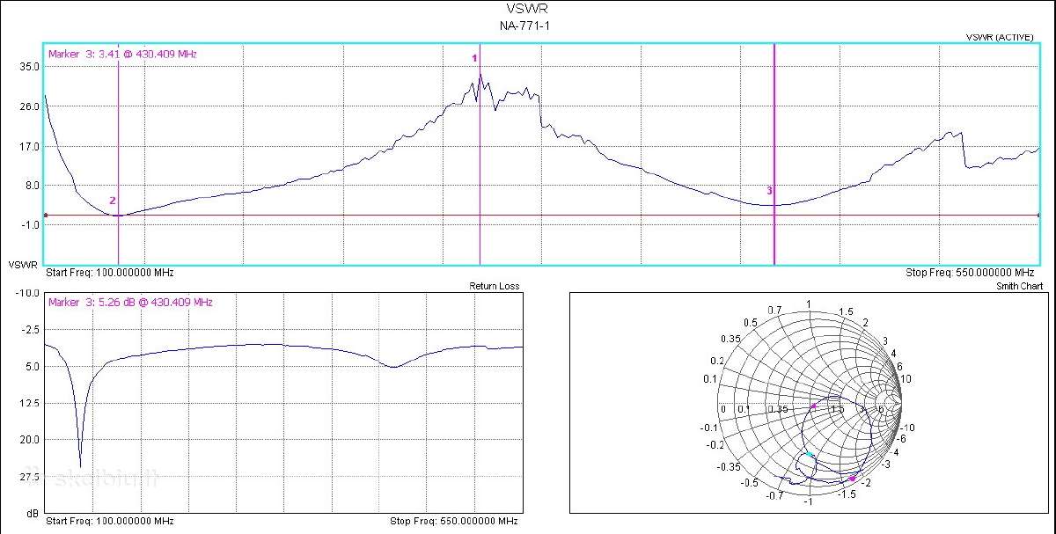Click the VSWR plot's 'Start Freq: 100.000000 MHz' label
Screen dimensions: 1056x534
(108, 274)
